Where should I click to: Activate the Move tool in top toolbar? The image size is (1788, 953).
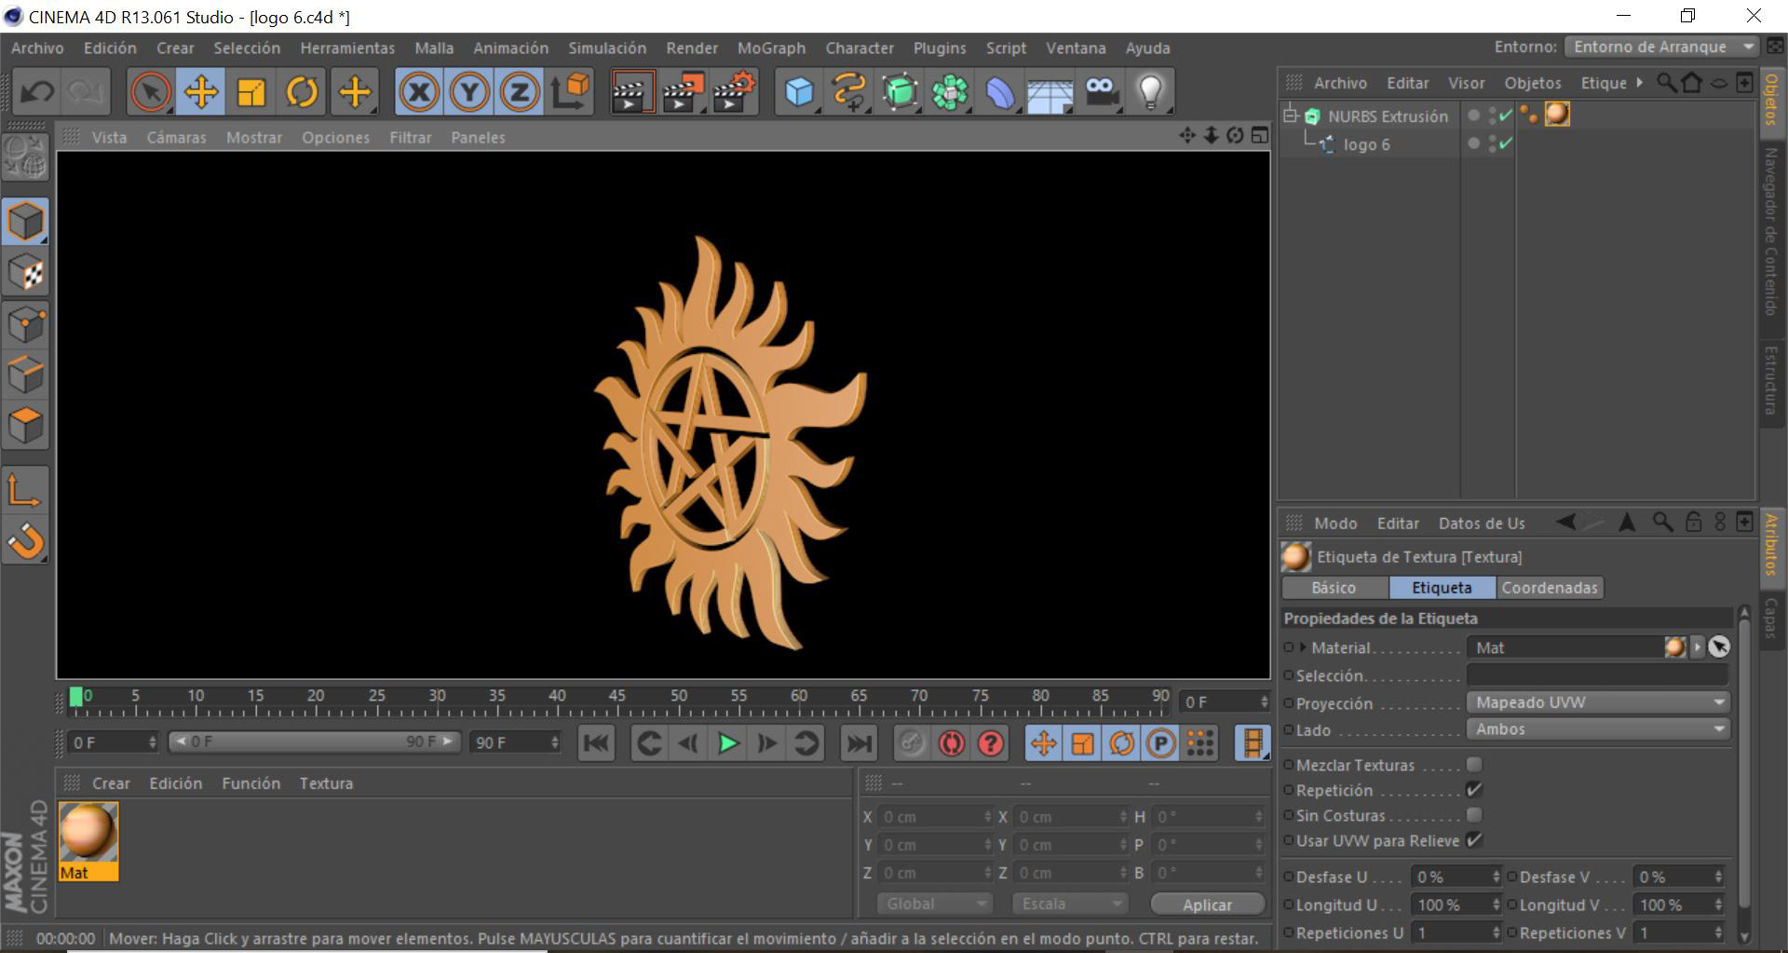pos(201,91)
